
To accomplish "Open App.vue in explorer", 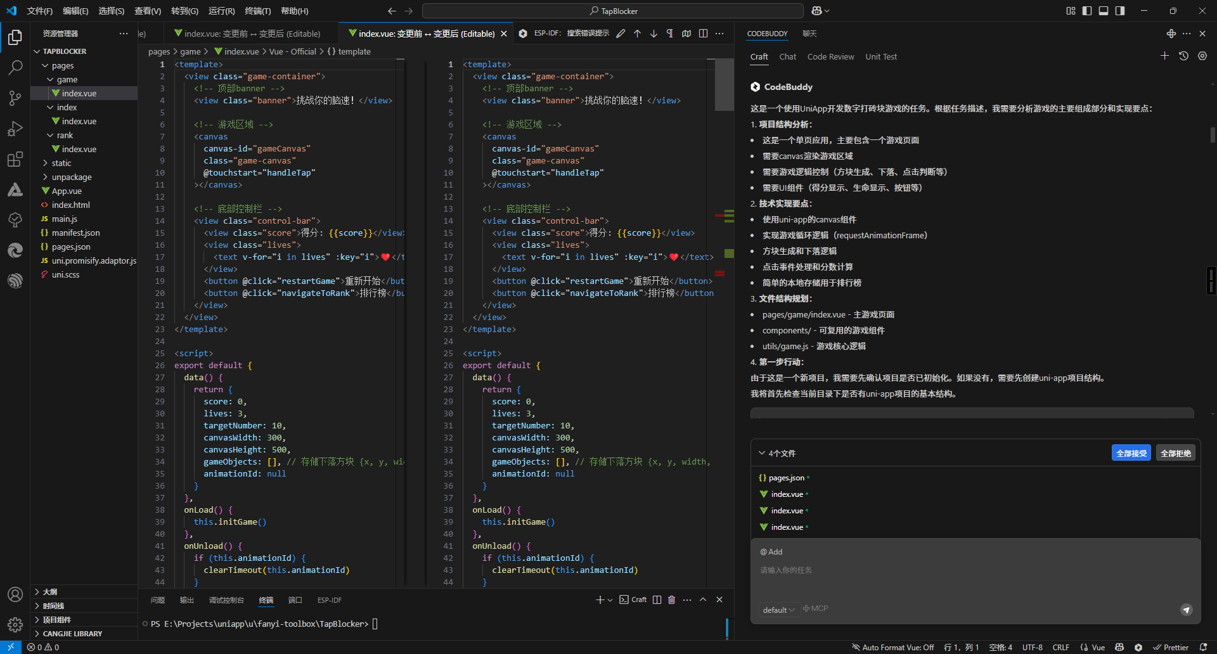I will [67, 191].
